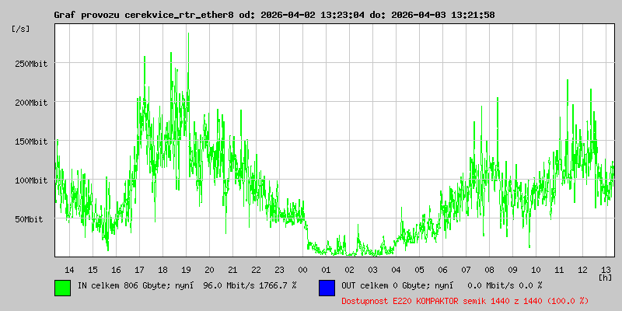622x311 pixels.
Task: Click the 150Mbit y-axis label
Action: pos(31,142)
